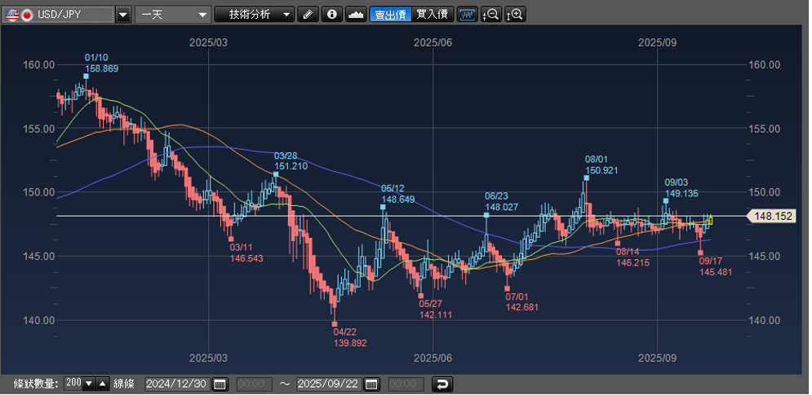This screenshot has height=395, width=812.
Task: Open the pencil drawing tool
Action: click(308, 15)
